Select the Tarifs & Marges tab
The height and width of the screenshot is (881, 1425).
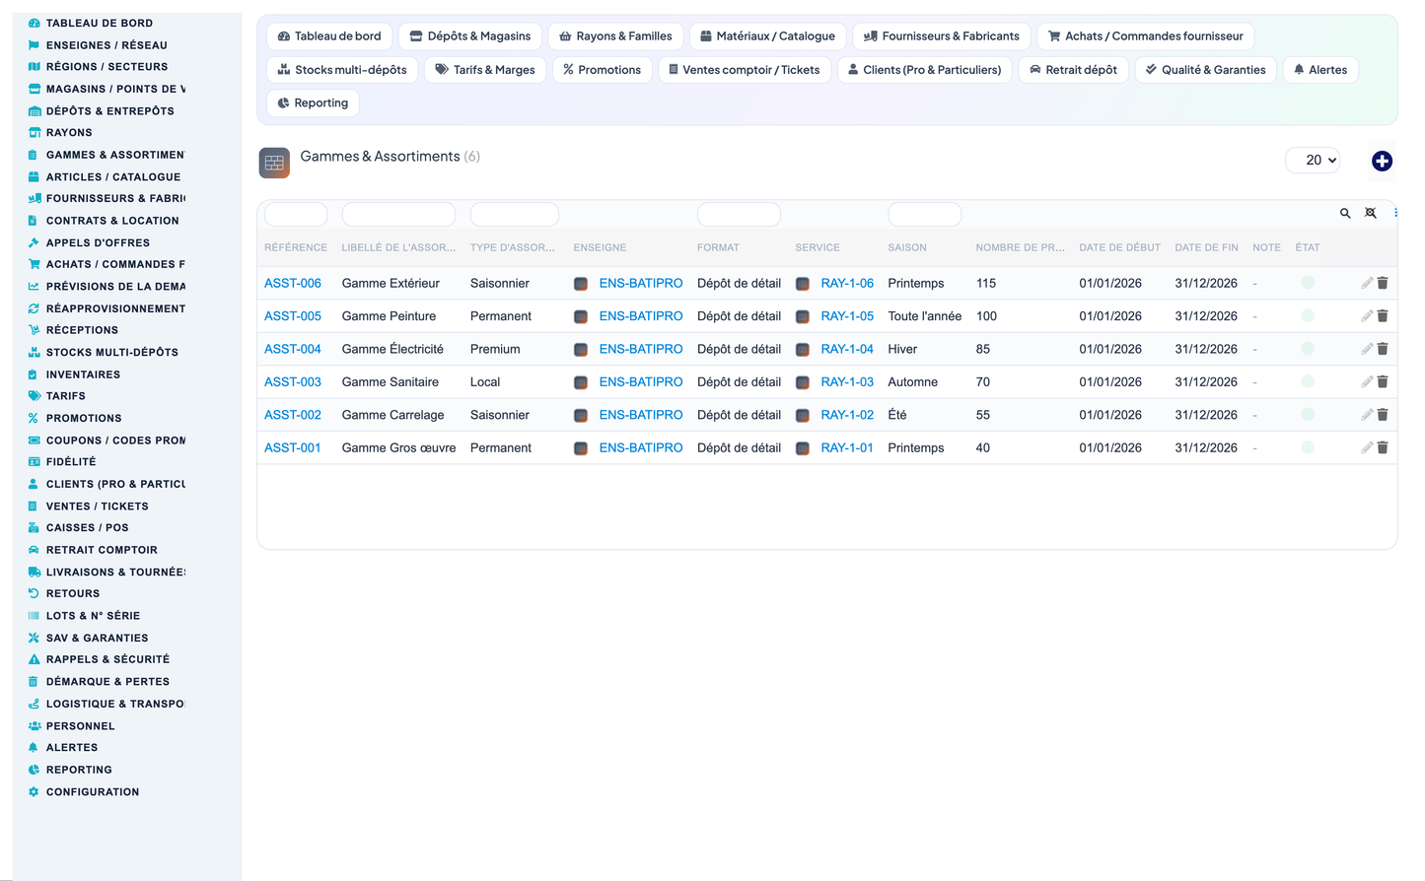pos(485,70)
